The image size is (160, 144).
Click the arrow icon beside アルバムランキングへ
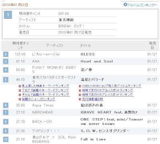click(x=125, y=5)
